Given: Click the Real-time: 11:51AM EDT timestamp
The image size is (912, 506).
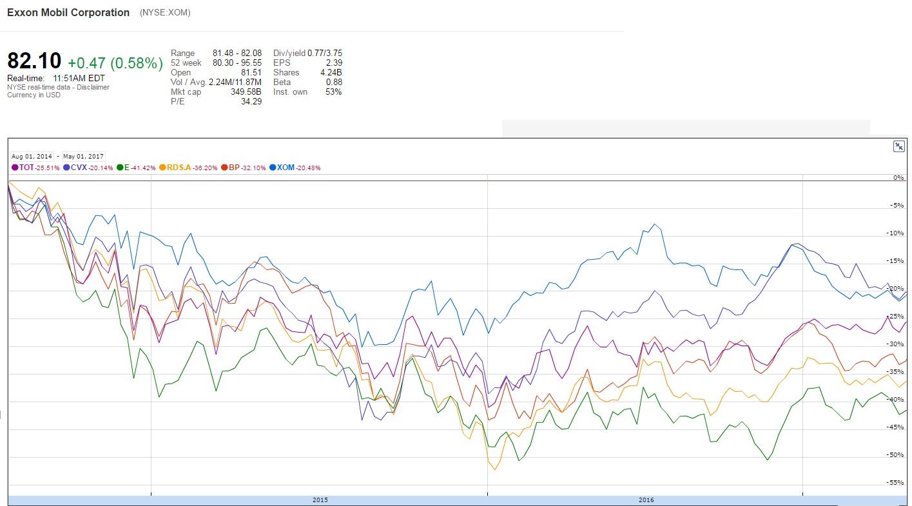Looking at the screenshot, I should point(56,78).
